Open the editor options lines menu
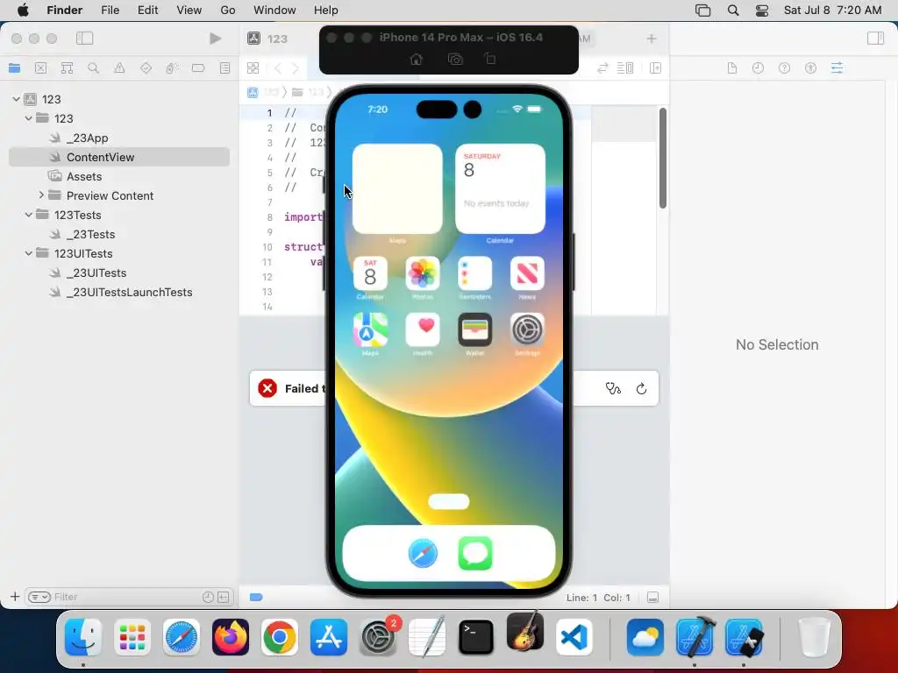The width and height of the screenshot is (898, 673). pos(624,68)
